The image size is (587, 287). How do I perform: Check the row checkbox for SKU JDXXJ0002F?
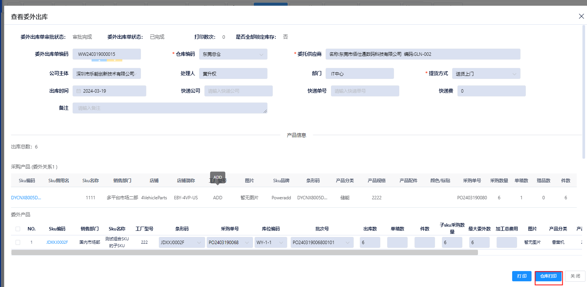tap(17, 241)
